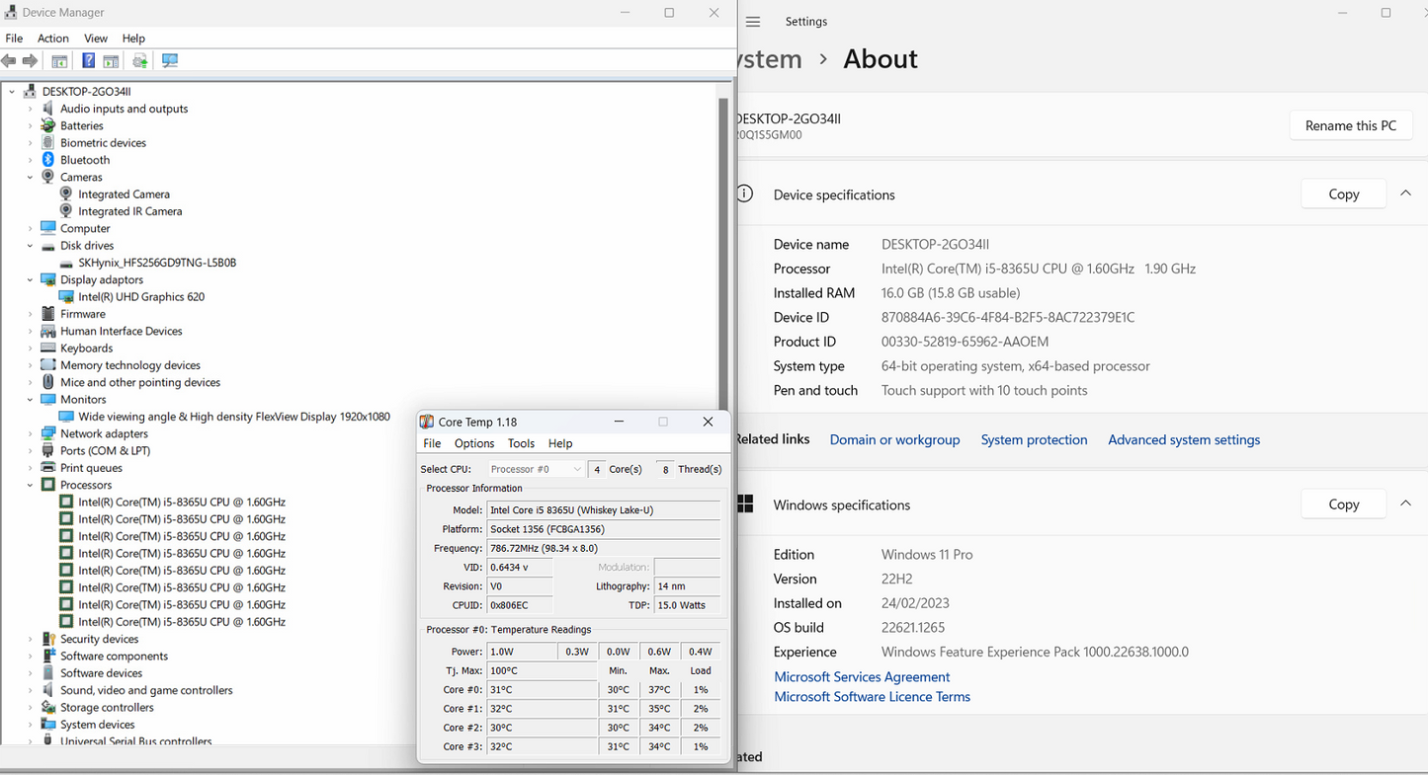
Task: Expand the Memory technology devices node
Action: click(x=30, y=365)
